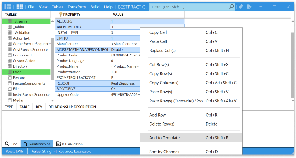Viewport: 296px width, 158px height.
Task: Click the Component table icon
Action: click(10, 55)
